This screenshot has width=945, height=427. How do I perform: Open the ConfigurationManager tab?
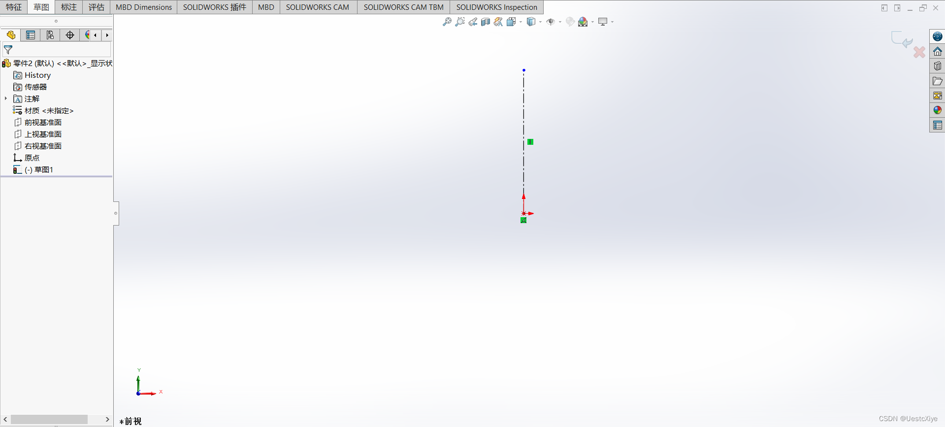(50, 35)
